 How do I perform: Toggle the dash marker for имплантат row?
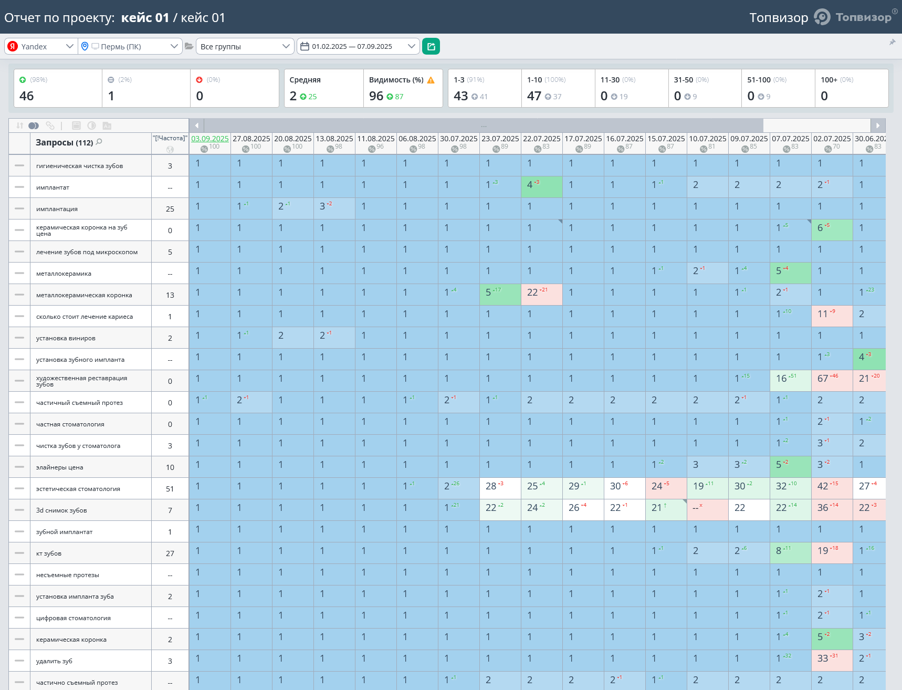[19, 187]
